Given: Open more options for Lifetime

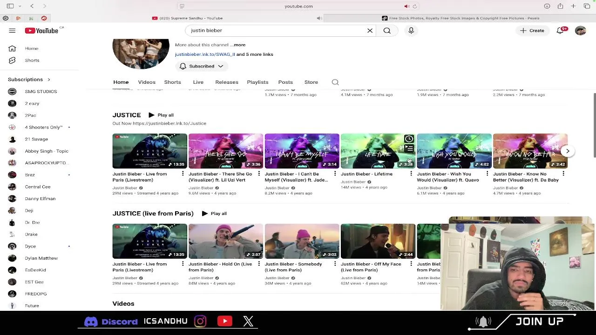Looking at the screenshot, I should (x=411, y=174).
